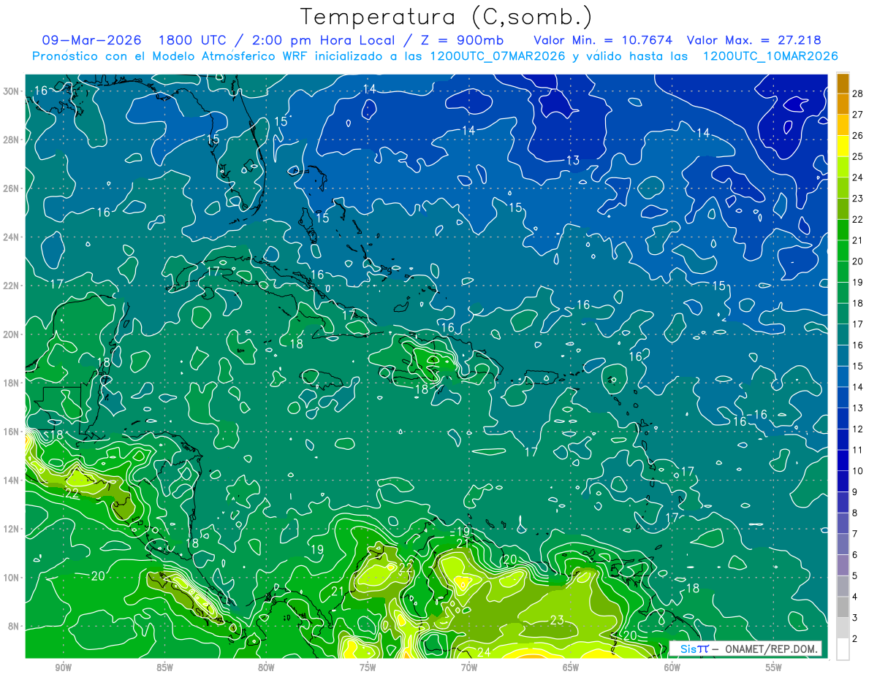Image resolution: width=877 pixels, height=677 pixels.
Task: Click the legend value label "22" on color scale
Action: tap(859, 219)
